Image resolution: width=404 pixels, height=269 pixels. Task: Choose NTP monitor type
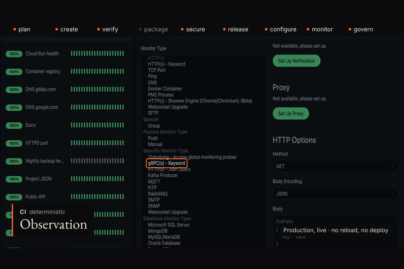click(152, 188)
